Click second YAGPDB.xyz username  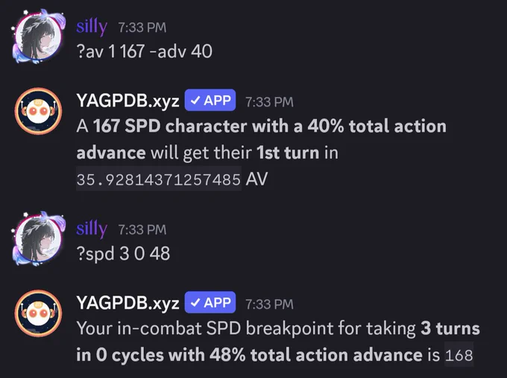(x=127, y=303)
